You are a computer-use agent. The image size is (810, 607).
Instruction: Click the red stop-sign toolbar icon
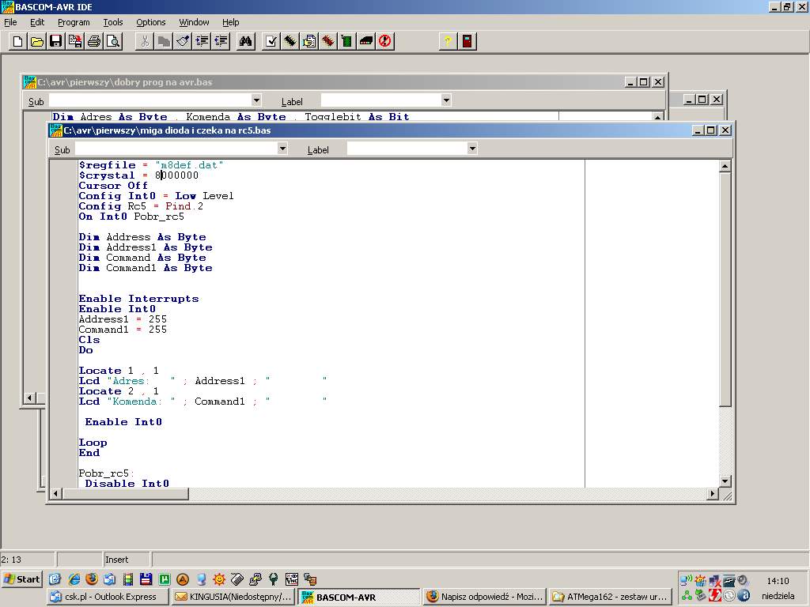point(385,41)
